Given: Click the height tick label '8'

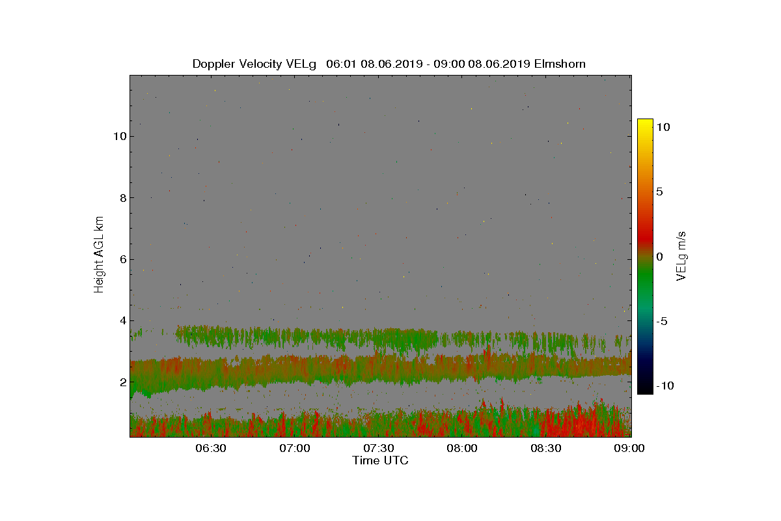Looking at the screenshot, I should pyautogui.click(x=122, y=198).
